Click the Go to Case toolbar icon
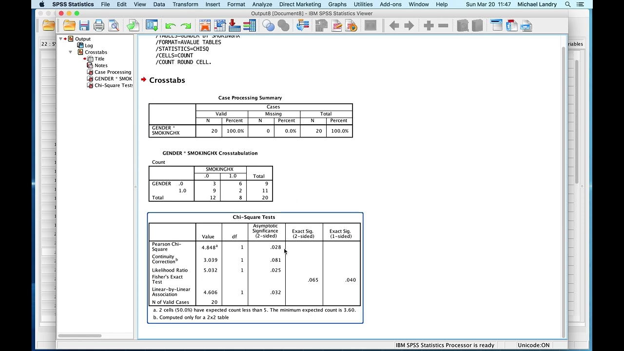The height and width of the screenshot is (351, 624). pos(220,25)
